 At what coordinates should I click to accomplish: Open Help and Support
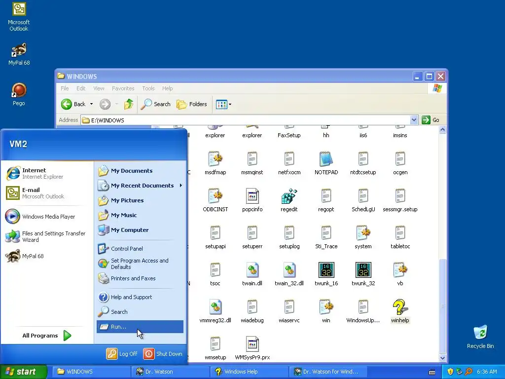(140, 297)
